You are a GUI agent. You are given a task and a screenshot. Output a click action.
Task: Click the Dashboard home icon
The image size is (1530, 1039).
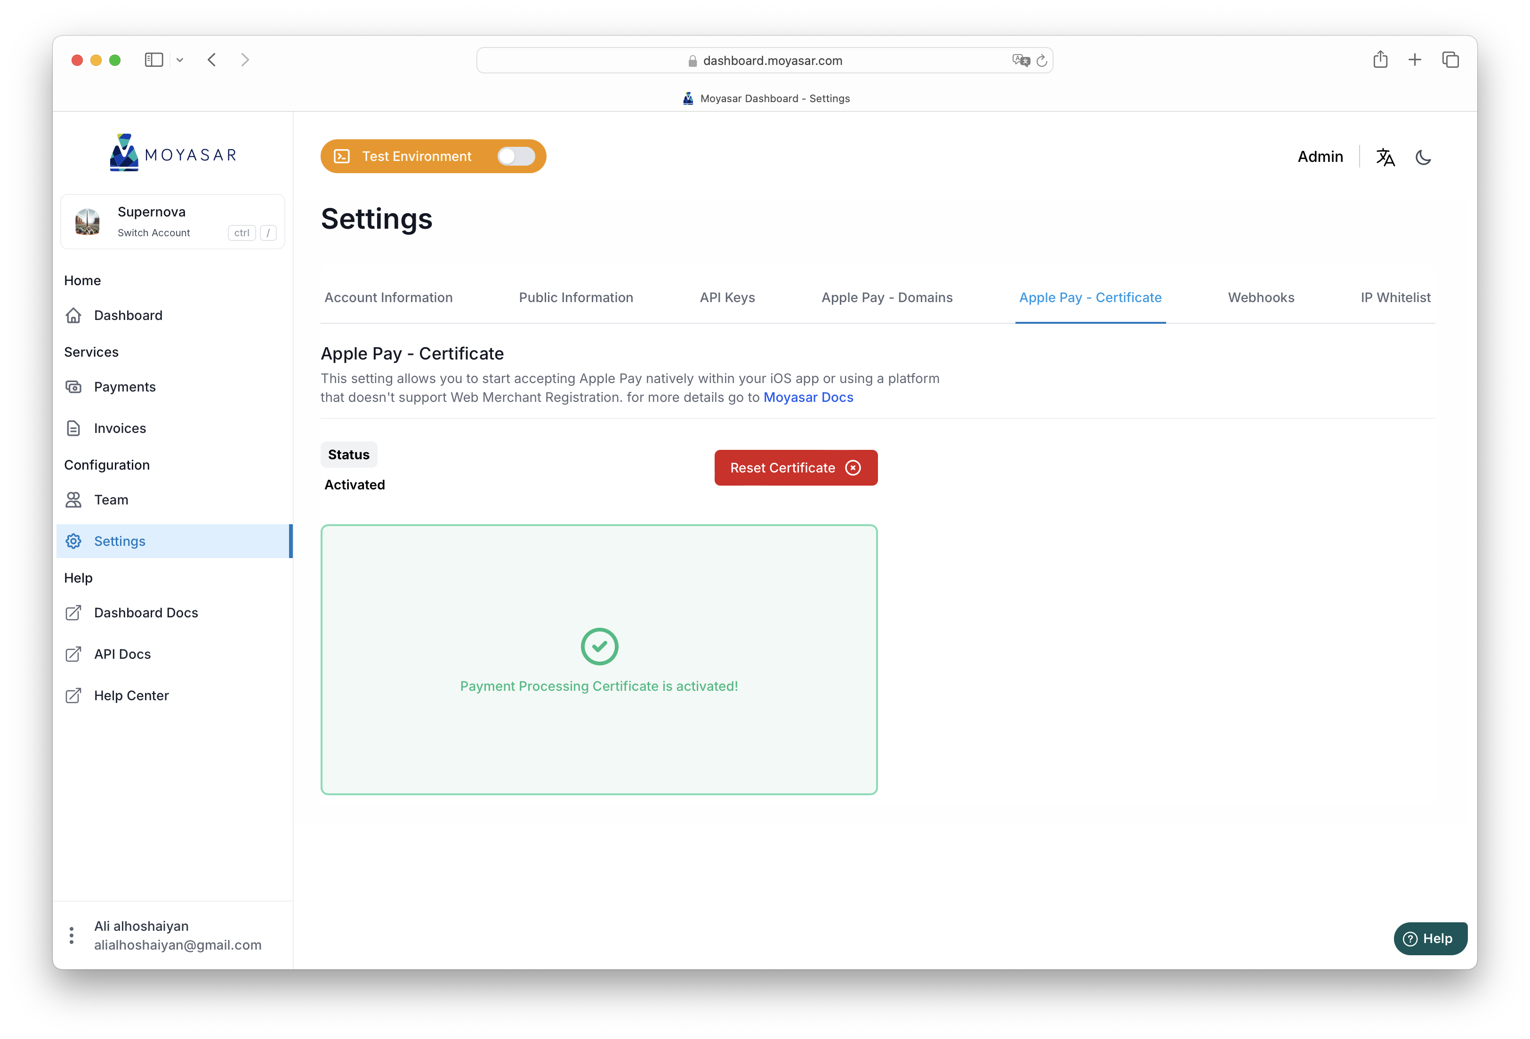click(74, 315)
